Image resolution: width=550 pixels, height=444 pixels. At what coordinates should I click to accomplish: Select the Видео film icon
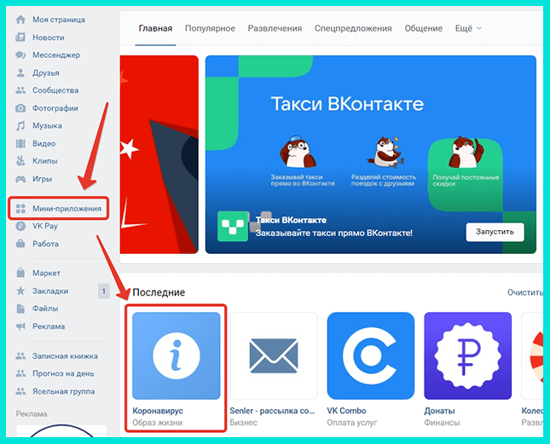(x=20, y=143)
